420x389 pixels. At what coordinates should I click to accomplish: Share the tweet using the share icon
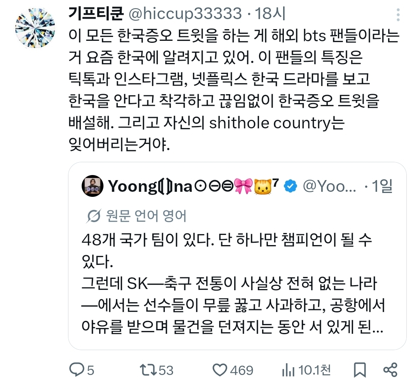pyautogui.click(x=390, y=370)
